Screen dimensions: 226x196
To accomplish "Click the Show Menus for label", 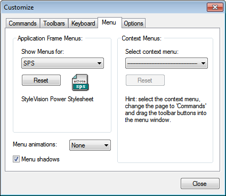I will coord(43,52).
